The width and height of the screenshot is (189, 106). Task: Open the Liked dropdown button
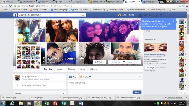tap(100, 62)
